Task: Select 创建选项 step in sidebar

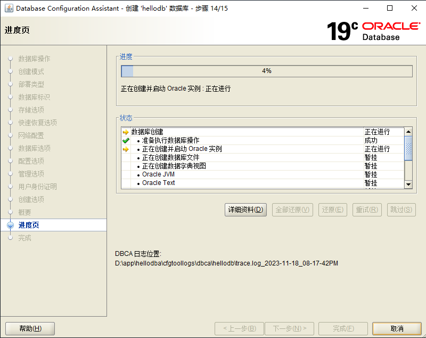Action: coord(31,199)
